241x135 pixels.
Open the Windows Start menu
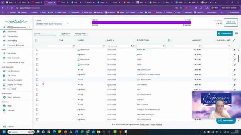coord(4,132)
